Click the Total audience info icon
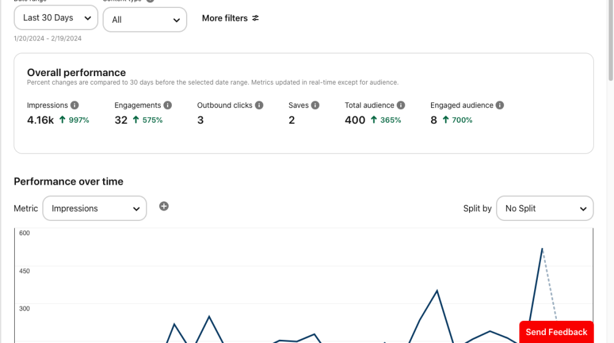 pyautogui.click(x=401, y=106)
